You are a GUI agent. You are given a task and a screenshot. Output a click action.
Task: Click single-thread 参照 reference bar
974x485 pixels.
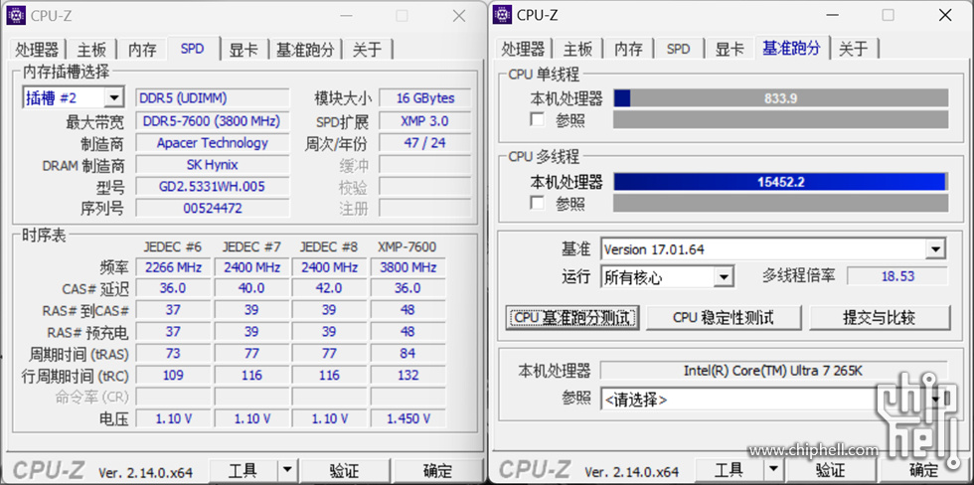[x=781, y=119]
